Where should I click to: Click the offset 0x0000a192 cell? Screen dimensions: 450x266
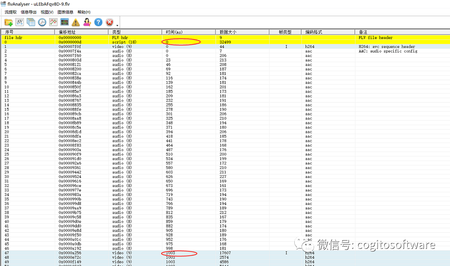70,248
